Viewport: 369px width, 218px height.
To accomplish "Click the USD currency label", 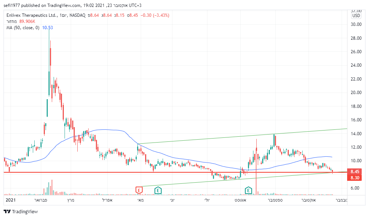I will click(356, 16).
